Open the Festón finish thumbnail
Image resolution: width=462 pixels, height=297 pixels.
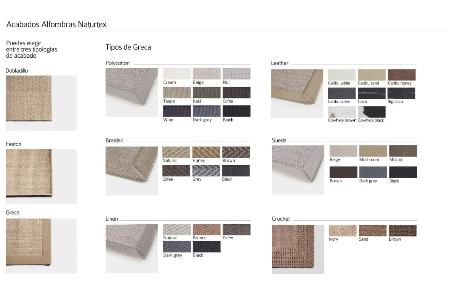click(x=41, y=177)
